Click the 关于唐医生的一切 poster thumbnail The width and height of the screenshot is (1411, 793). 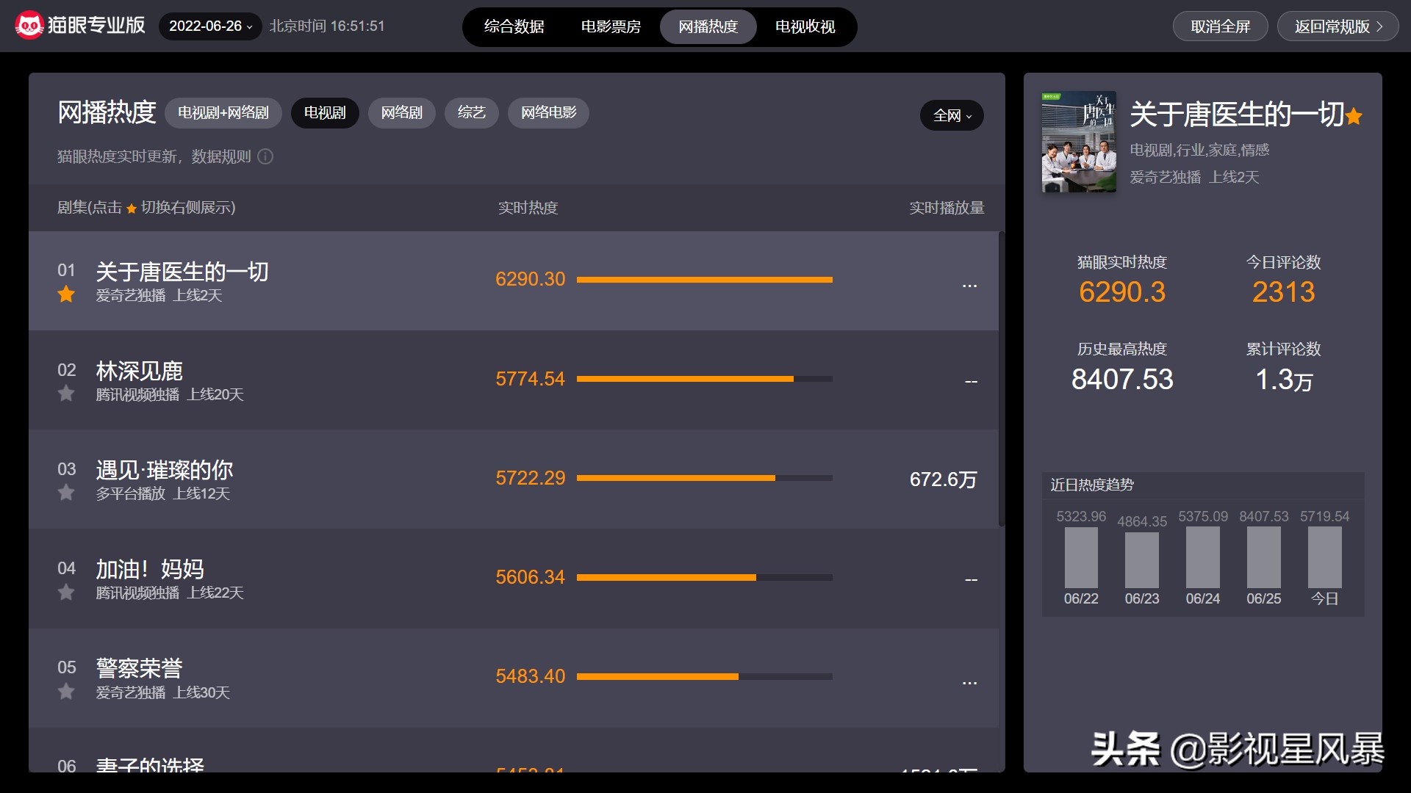coord(1078,142)
